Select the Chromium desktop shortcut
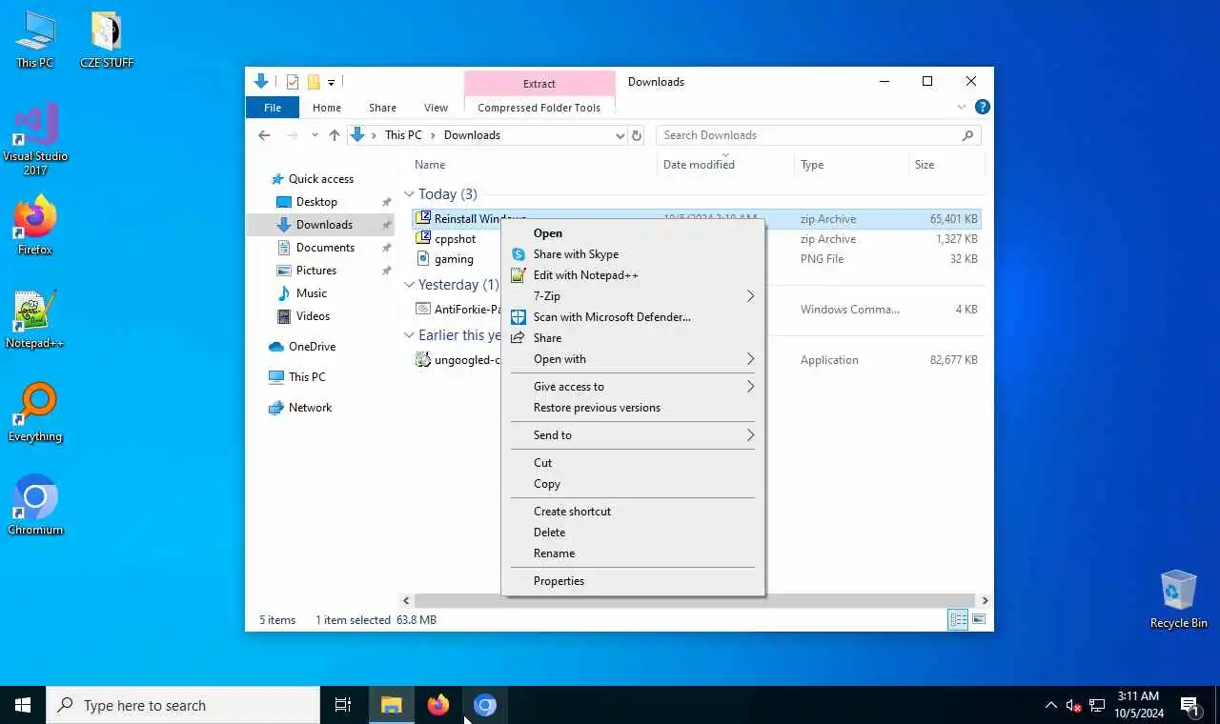This screenshot has width=1220, height=724. coord(35,505)
